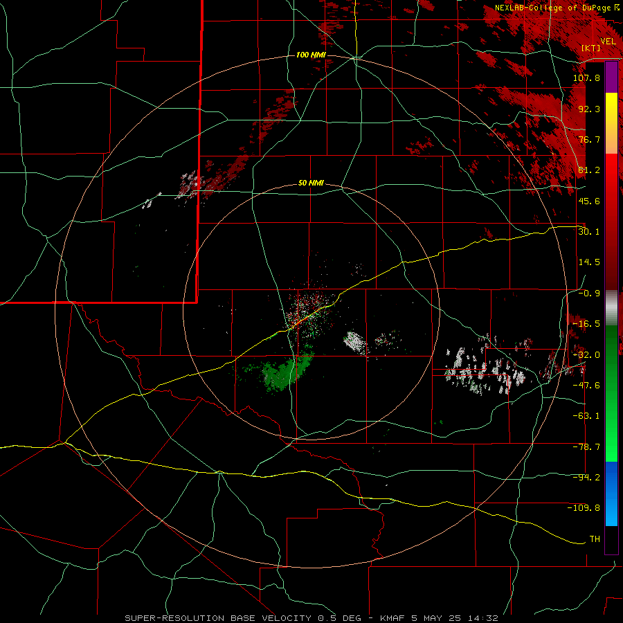This screenshot has width=623, height=623.
Task: Click the purple segment of the velocity color bar
Action: [611, 77]
